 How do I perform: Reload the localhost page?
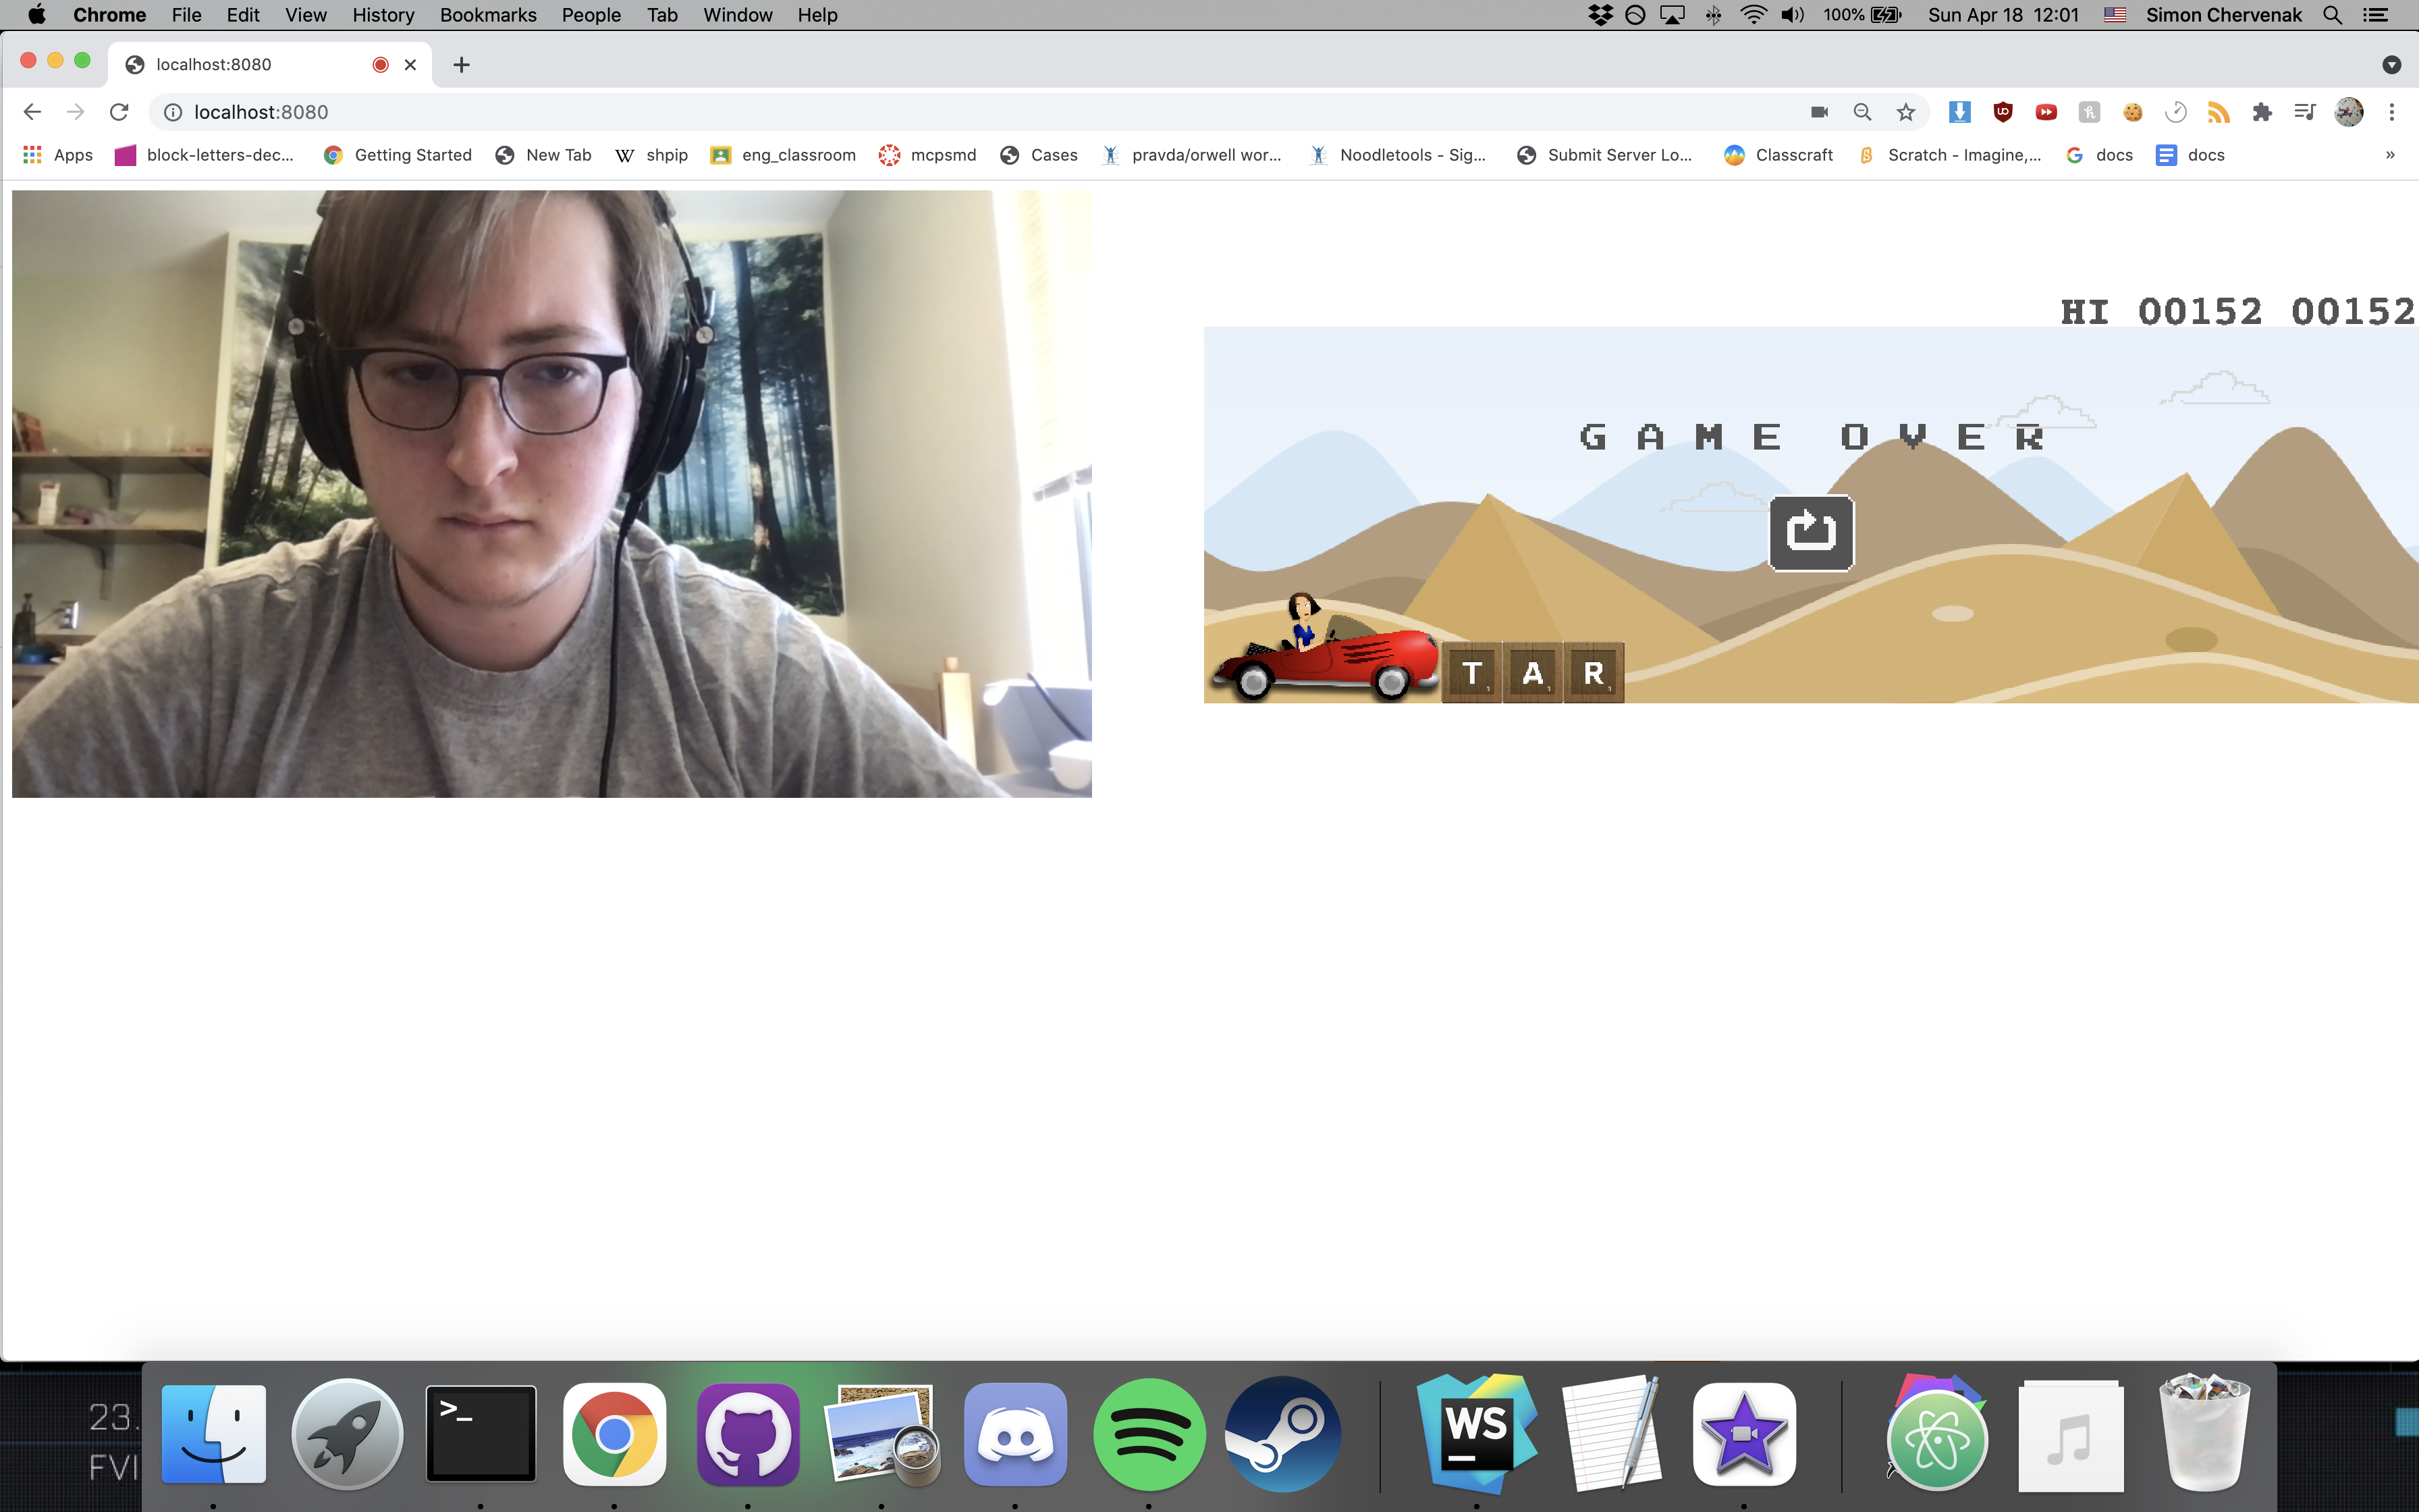point(119,112)
